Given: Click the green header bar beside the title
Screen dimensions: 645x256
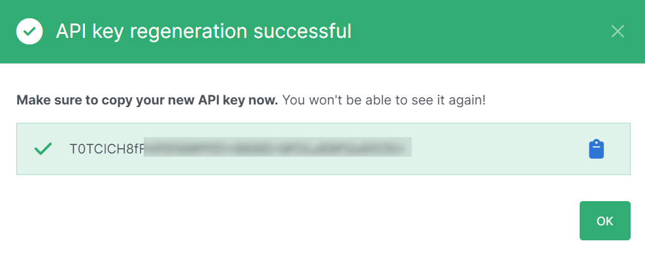Looking at the screenshot, I should tap(473, 31).
